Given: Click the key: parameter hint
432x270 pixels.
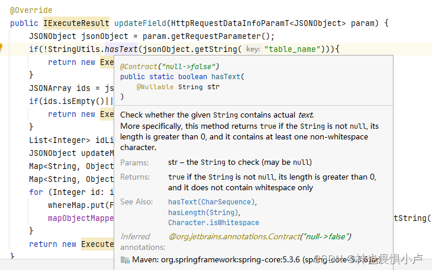Looking at the screenshot, I should tap(253, 49).
